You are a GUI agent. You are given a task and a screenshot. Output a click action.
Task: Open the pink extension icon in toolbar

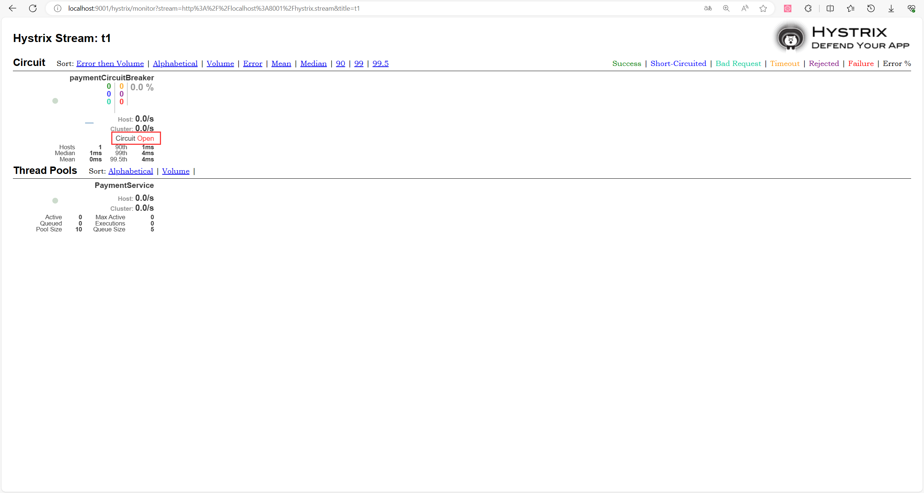point(788,8)
